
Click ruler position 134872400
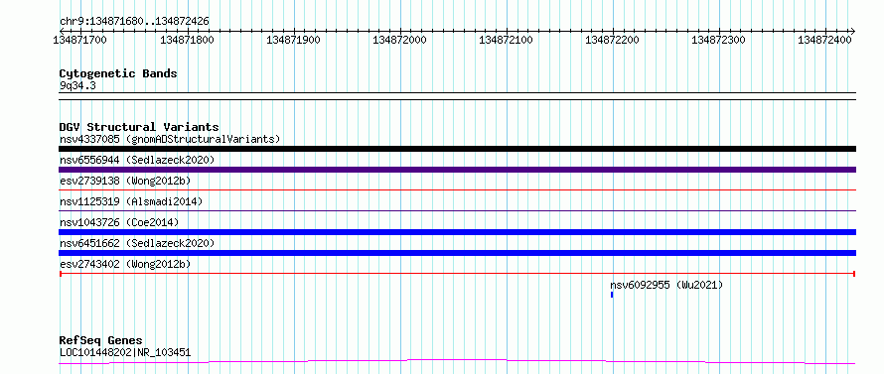pos(824,41)
